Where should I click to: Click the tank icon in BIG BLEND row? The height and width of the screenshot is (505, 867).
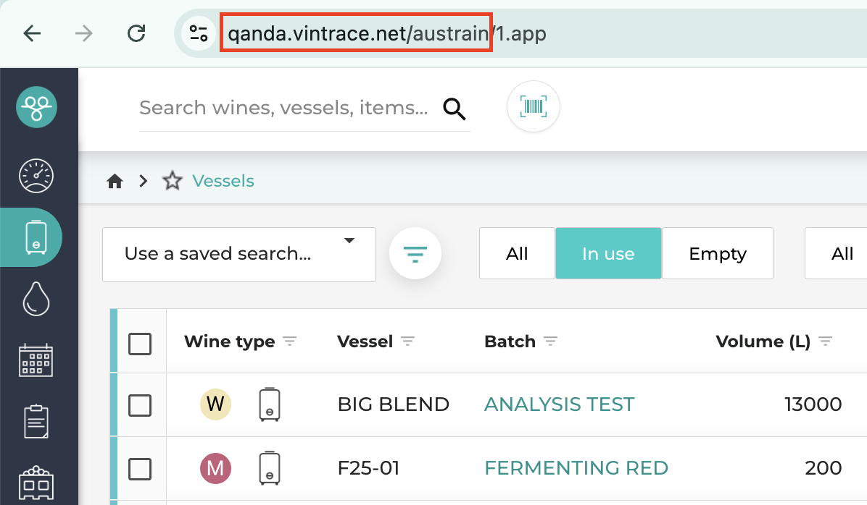269,404
